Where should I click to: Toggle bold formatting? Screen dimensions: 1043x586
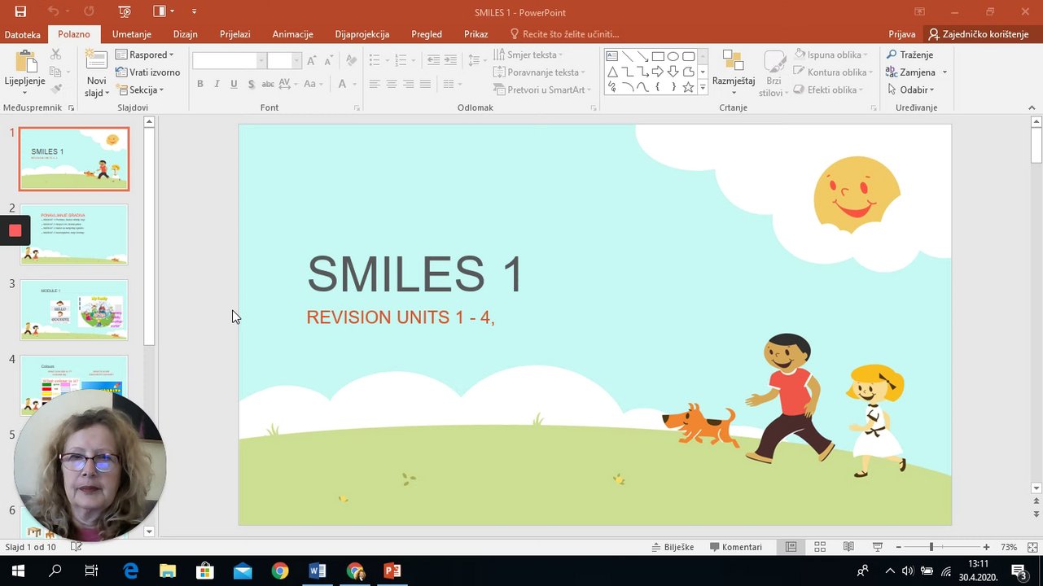click(200, 84)
